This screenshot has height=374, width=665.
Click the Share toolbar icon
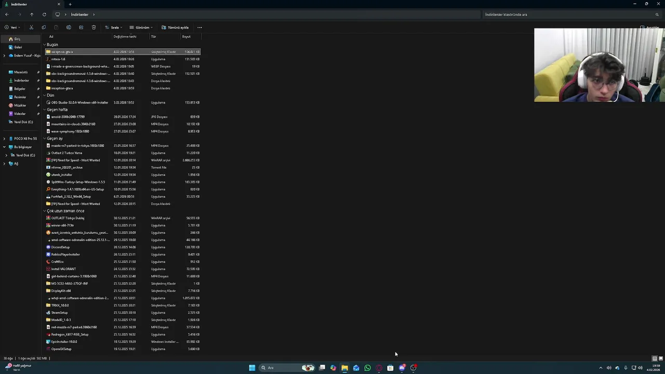pos(81,28)
